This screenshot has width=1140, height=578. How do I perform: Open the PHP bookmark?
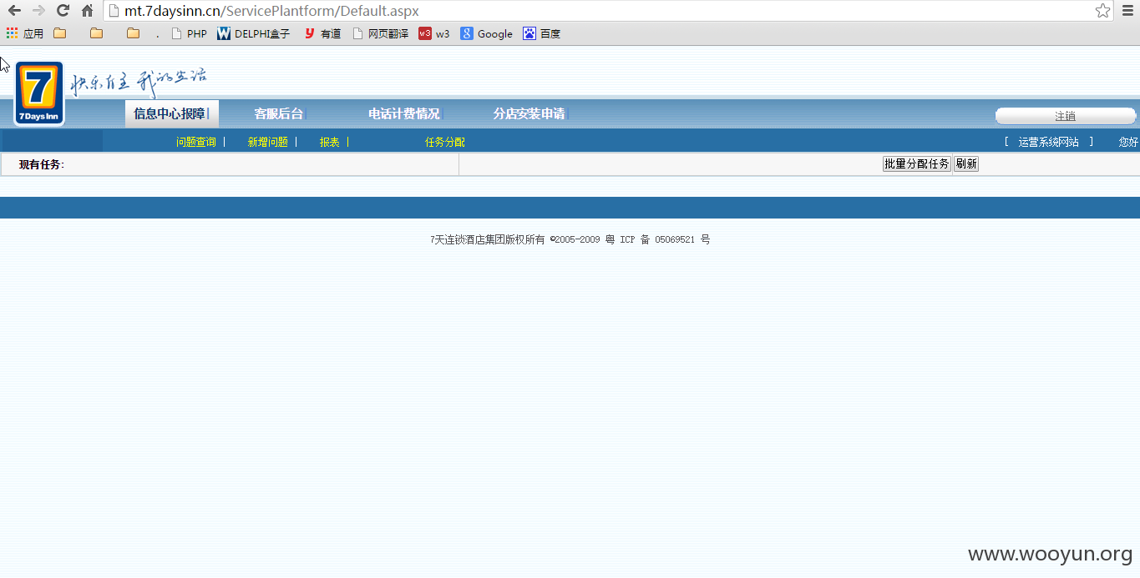(x=189, y=33)
